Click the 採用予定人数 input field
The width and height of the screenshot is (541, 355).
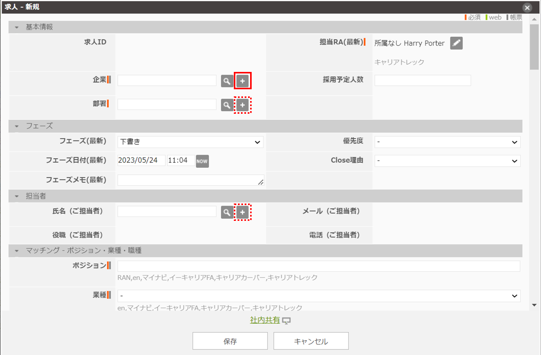pos(422,81)
